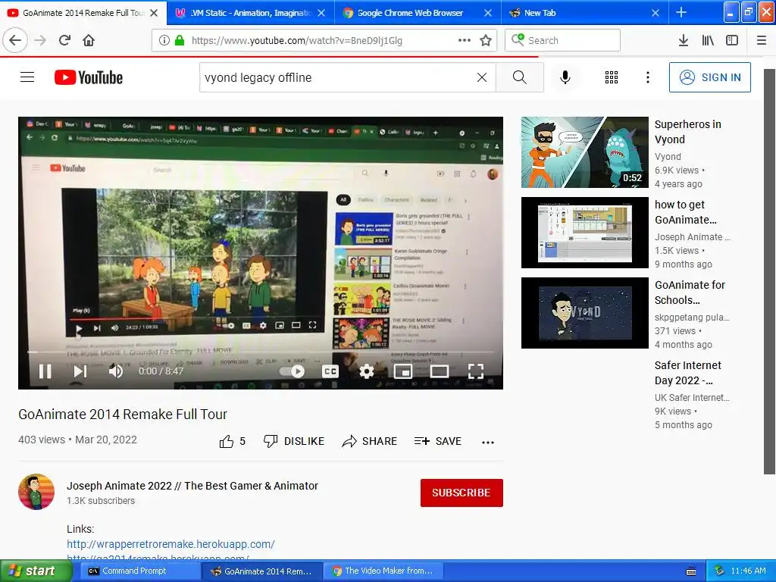Open Safer Internet Day 2022 video title
Screen dimensions: 776x582
click(688, 373)
